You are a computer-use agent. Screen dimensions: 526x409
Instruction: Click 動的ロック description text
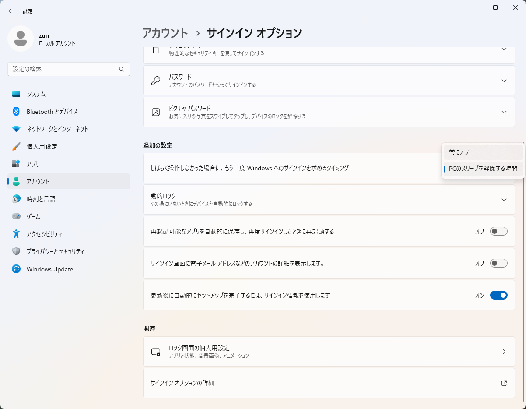[201, 204]
